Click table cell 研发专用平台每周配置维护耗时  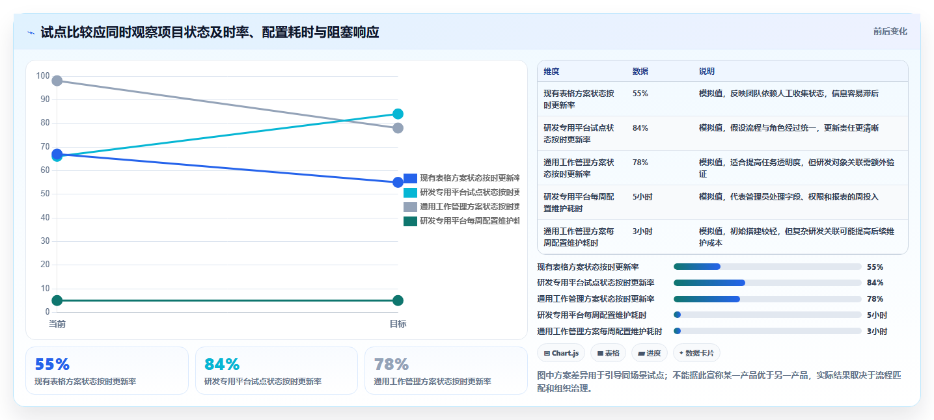pos(579,202)
